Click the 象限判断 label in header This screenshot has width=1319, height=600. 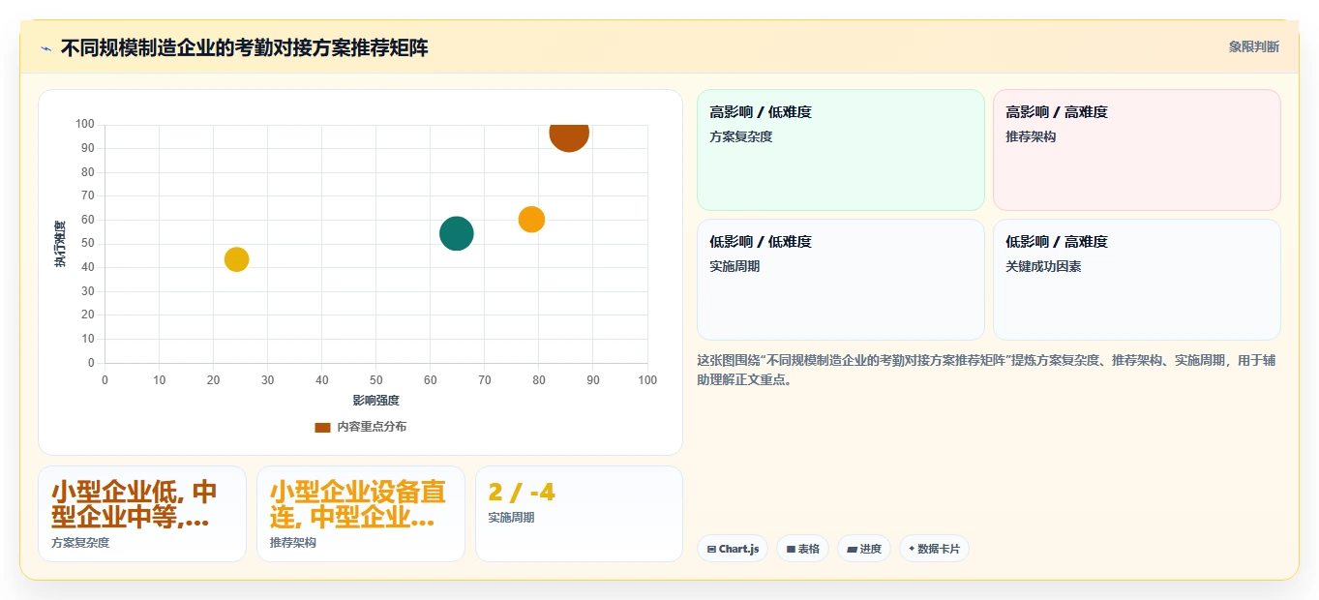(1253, 46)
